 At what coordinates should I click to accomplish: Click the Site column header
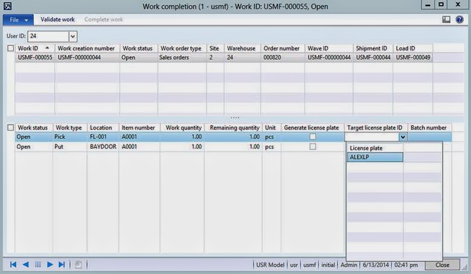coord(216,48)
